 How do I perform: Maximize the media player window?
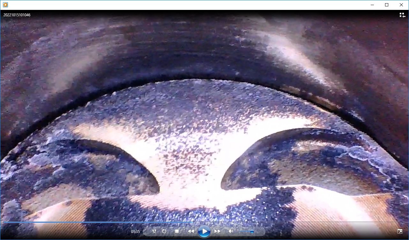coord(387,5)
